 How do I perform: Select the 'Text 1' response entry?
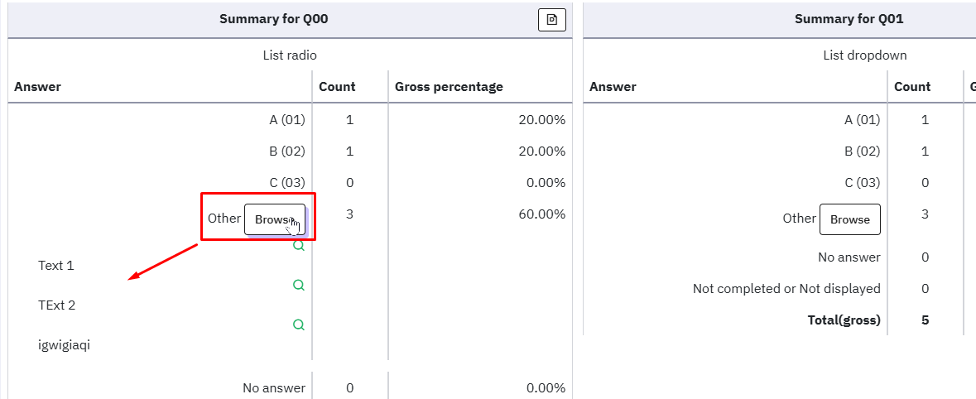coord(56,266)
